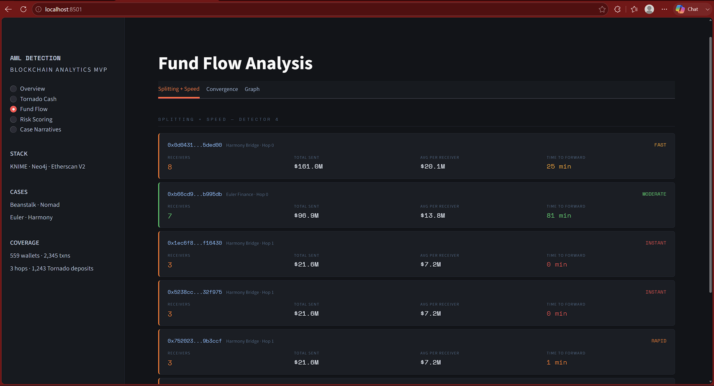Click wallet address 0xb66cd9...b995db

coord(195,194)
